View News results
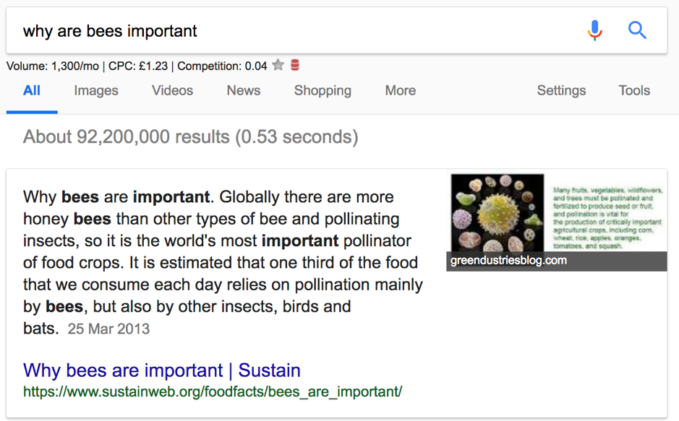The height and width of the screenshot is (421, 679). [x=243, y=90]
